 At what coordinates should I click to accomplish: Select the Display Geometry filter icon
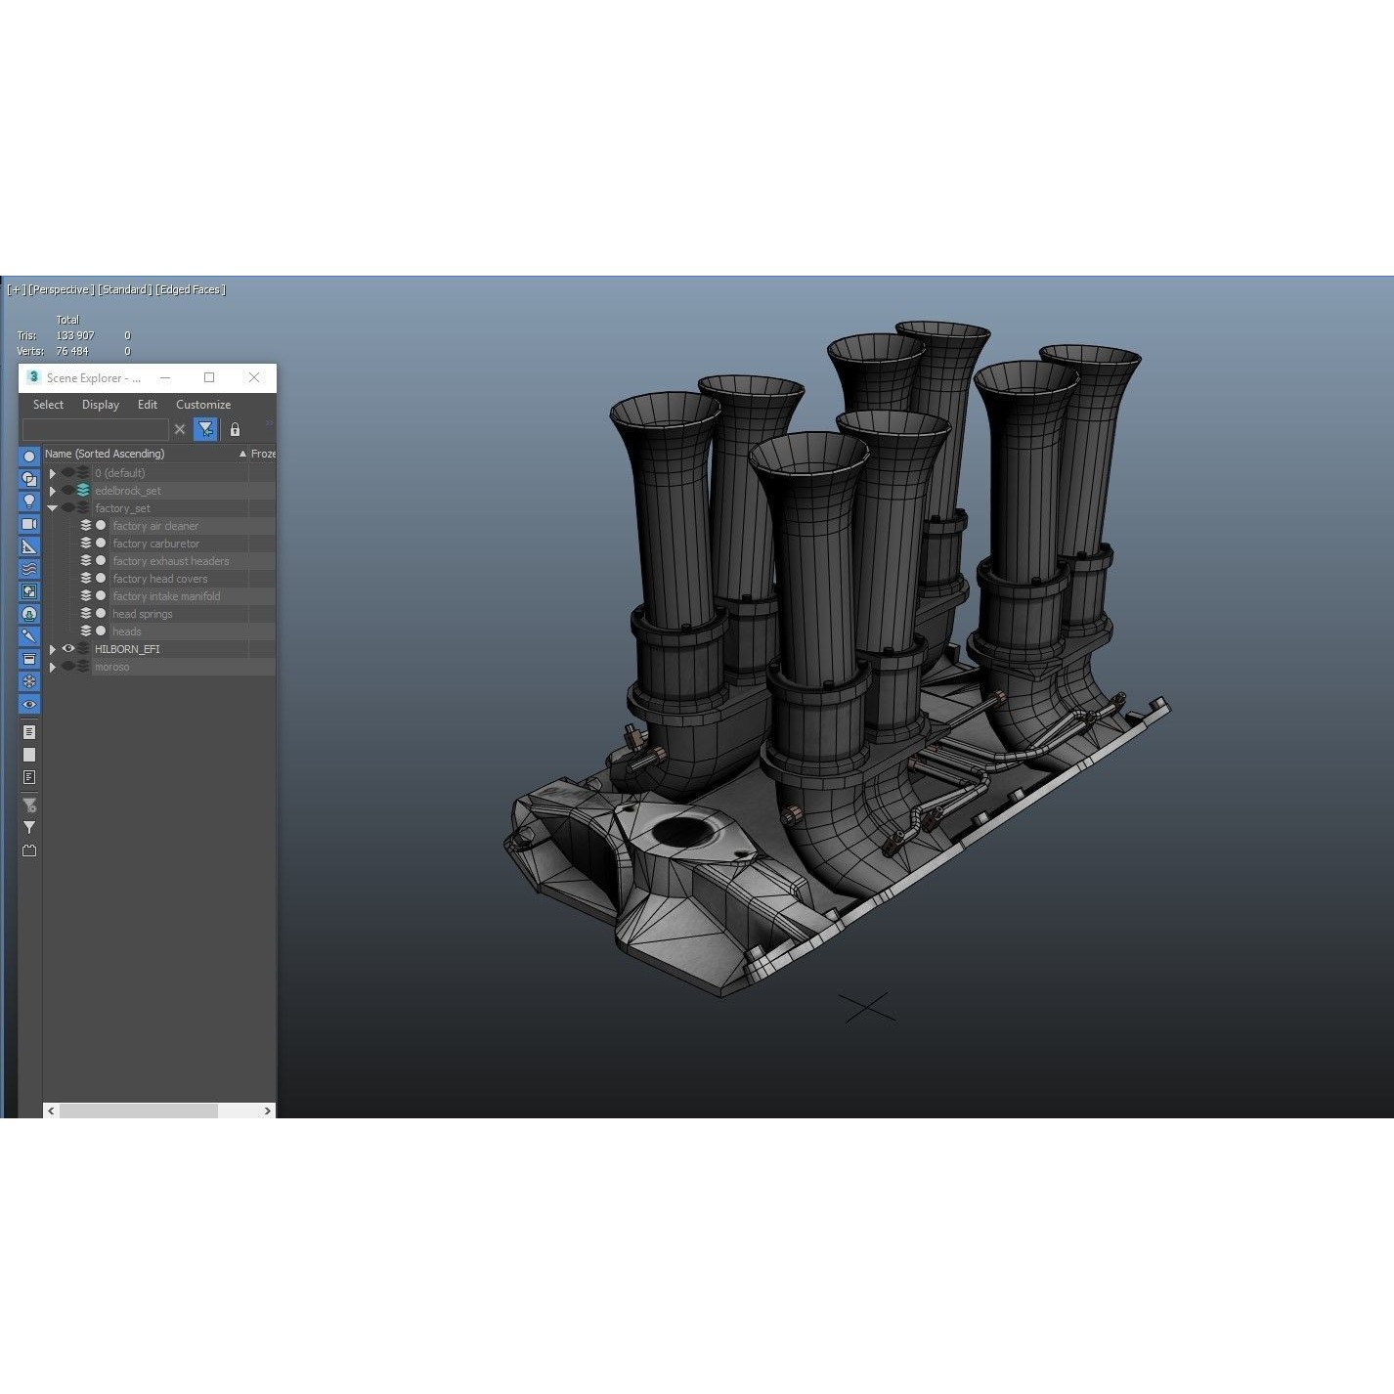click(29, 456)
